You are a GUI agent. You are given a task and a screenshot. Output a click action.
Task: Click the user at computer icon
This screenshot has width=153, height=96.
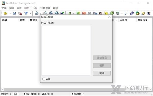[149, 13]
